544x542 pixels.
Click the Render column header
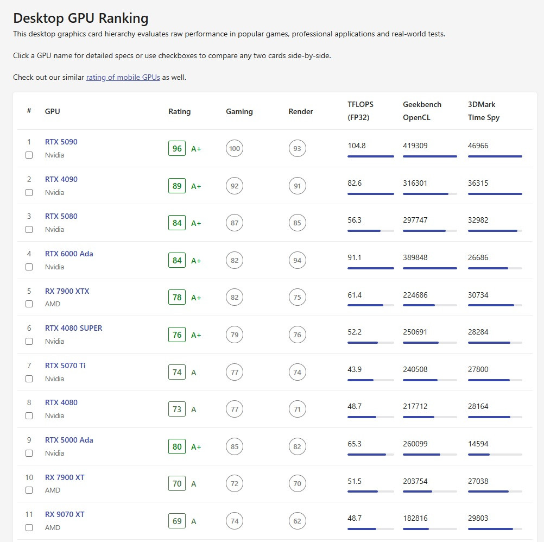[300, 111]
